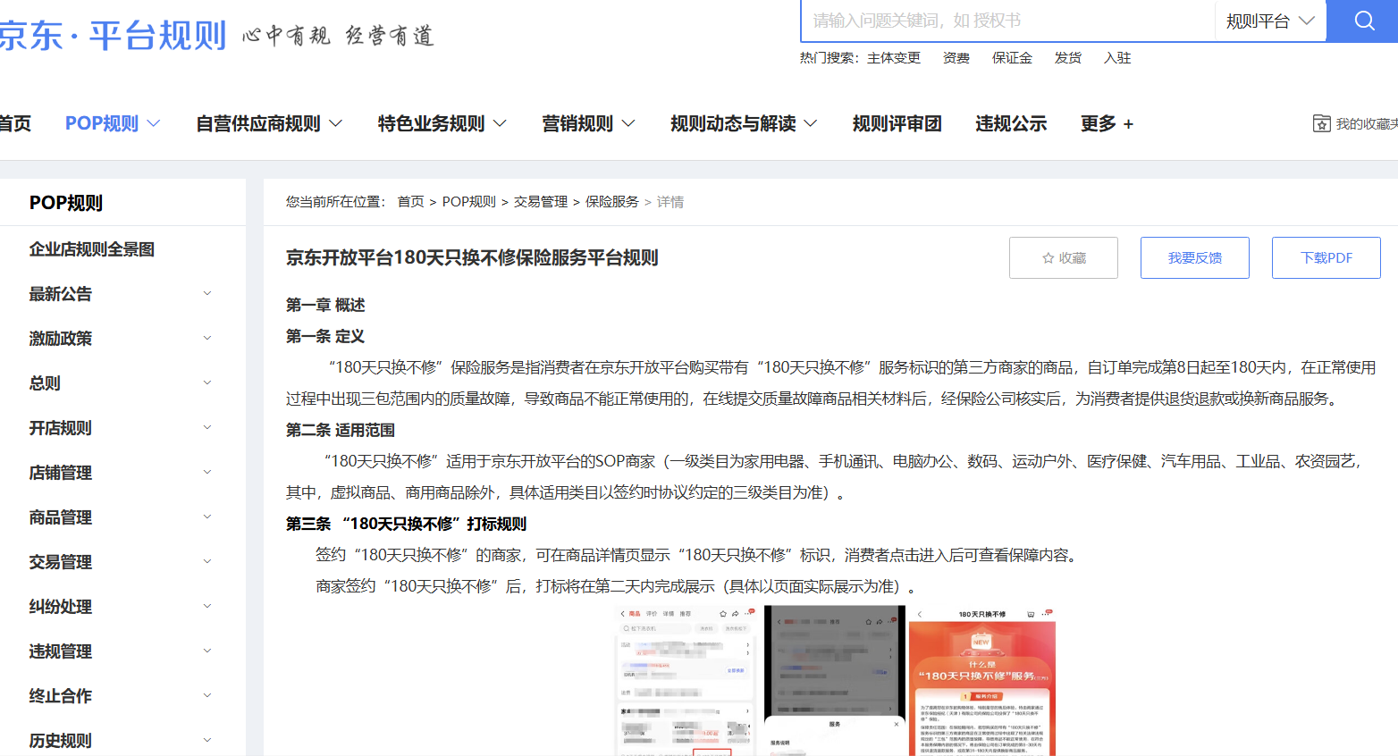The height and width of the screenshot is (756, 1398).
Task: Expand the 历史规则 sidebar chevron
Action: [x=207, y=741]
